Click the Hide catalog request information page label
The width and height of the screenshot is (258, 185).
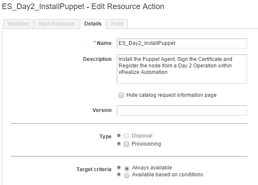point(172,95)
